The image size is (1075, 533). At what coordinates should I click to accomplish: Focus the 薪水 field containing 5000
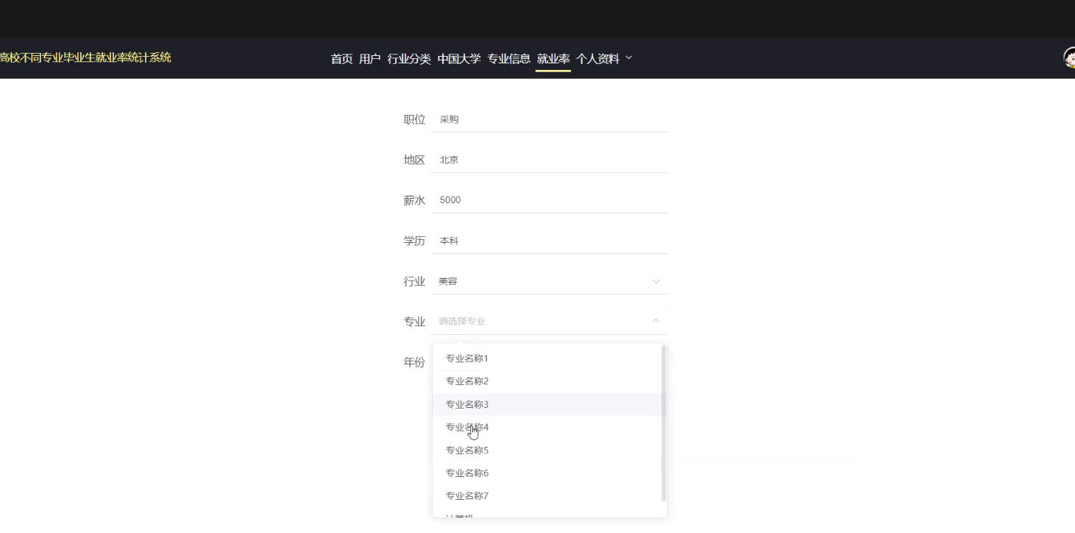[x=550, y=200]
